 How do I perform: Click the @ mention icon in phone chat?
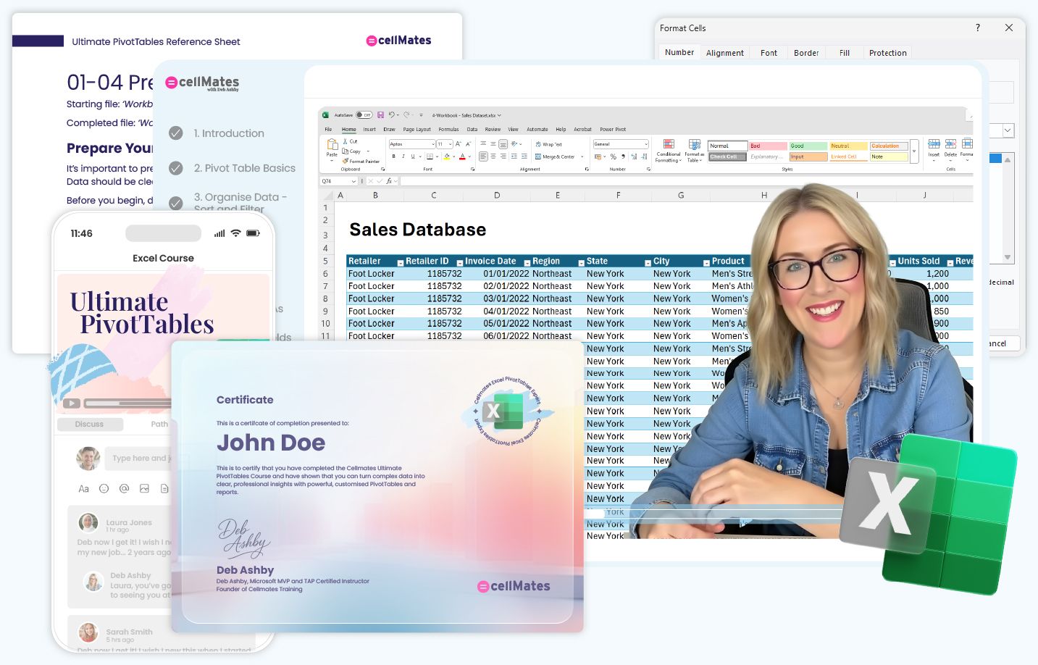coord(124,489)
